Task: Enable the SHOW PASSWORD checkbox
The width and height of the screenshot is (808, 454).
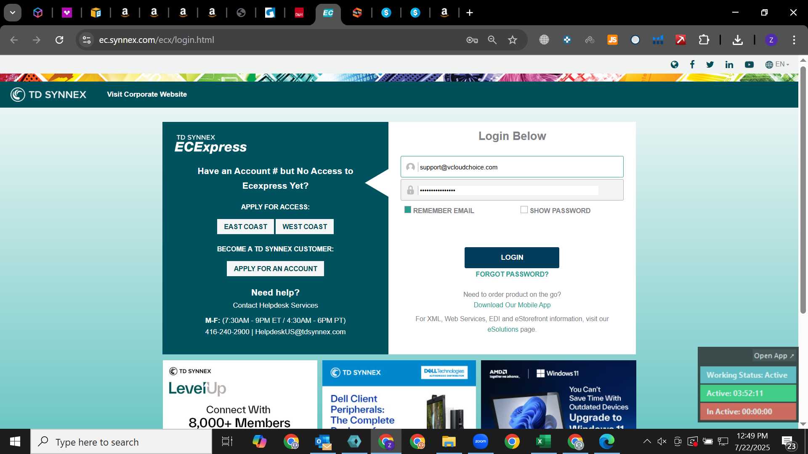Action: pos(524,210)
